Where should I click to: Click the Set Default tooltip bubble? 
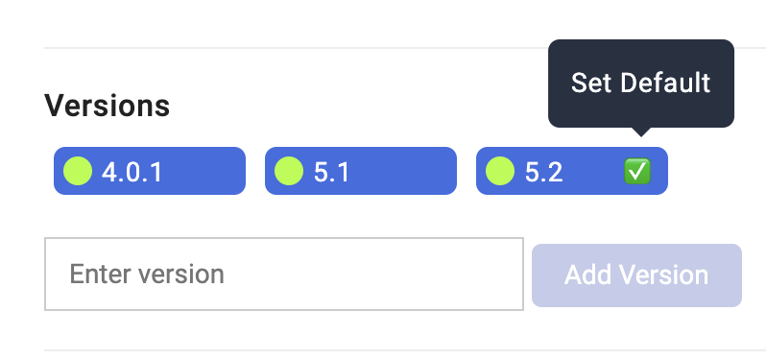641,84
